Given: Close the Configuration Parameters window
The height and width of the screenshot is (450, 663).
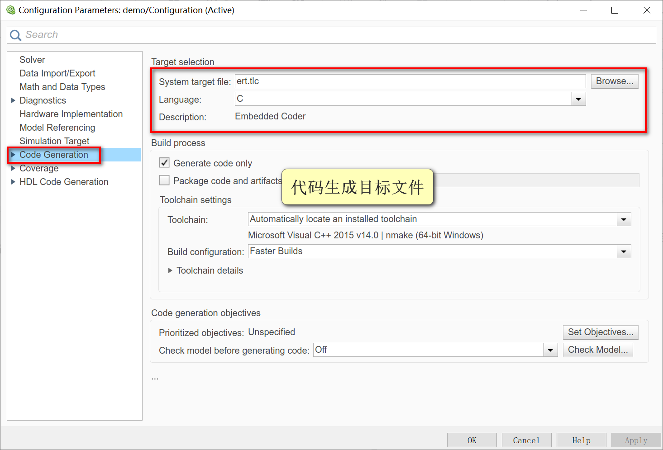Looking at the screenshot, I should 647,10.
